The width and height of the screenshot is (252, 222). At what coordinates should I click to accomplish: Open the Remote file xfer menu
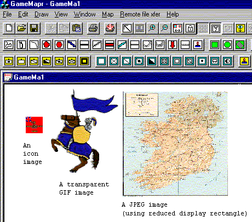140,14
